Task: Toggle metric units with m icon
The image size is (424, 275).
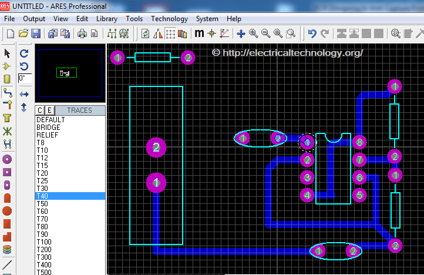Action: coord(199,33)
